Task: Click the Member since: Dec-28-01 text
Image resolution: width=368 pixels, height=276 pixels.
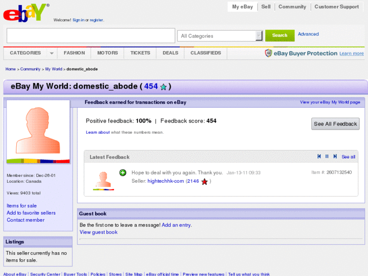Action: (31, 175)
